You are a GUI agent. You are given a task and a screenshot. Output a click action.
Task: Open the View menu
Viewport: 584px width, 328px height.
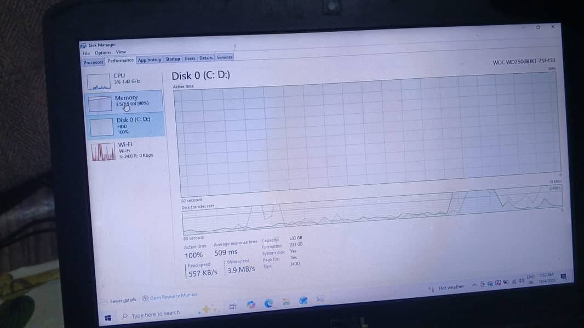(121, 52)
